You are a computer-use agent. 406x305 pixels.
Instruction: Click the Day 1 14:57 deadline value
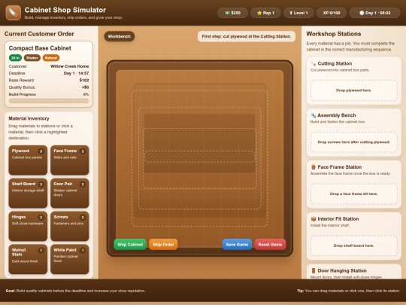coord(76,73)
